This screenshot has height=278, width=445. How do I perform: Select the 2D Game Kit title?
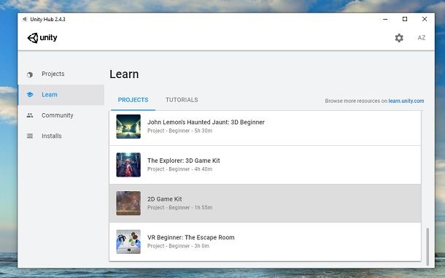(x=165, y=199)
